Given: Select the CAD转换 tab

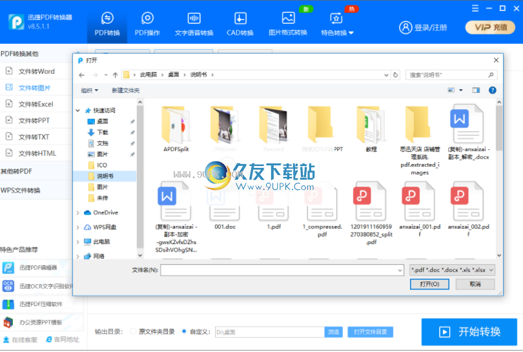Looking at the screenshot, I should [240, 24].
